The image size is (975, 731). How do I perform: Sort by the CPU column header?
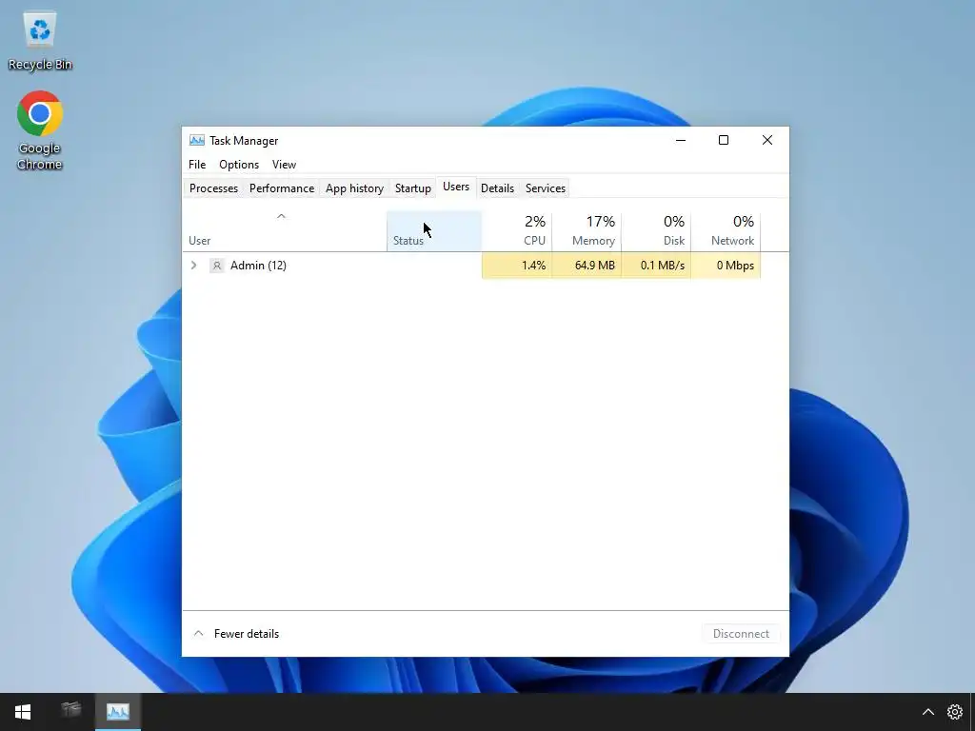coord(517,231)
